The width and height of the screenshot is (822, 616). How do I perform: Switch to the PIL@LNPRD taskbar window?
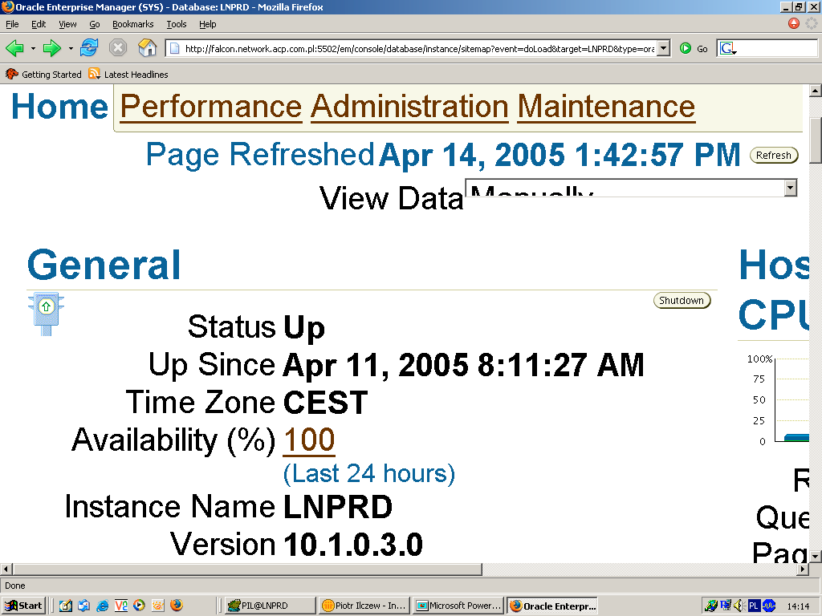[271, 606]
